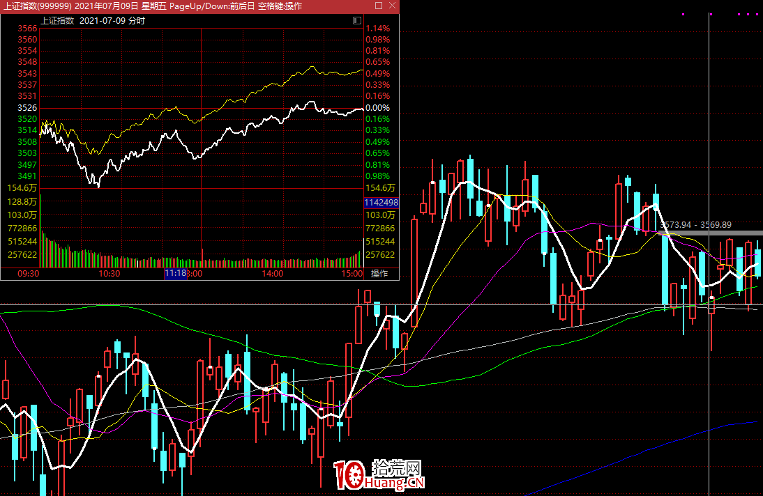Click the price label 3566 on the left axis

coord(27,28)
